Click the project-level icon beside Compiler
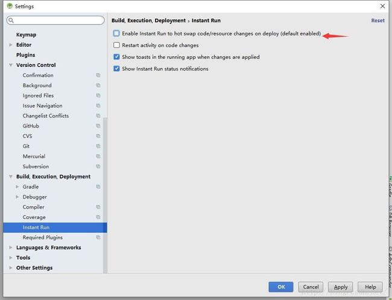The height and width of the screenshot is (300, 392). point(98,207)
